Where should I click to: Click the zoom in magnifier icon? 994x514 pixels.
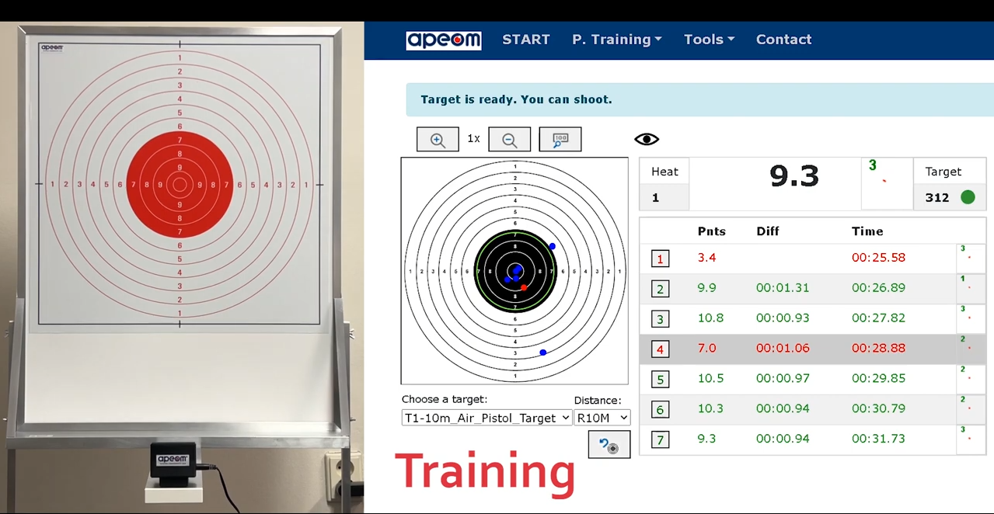[438, 140]
